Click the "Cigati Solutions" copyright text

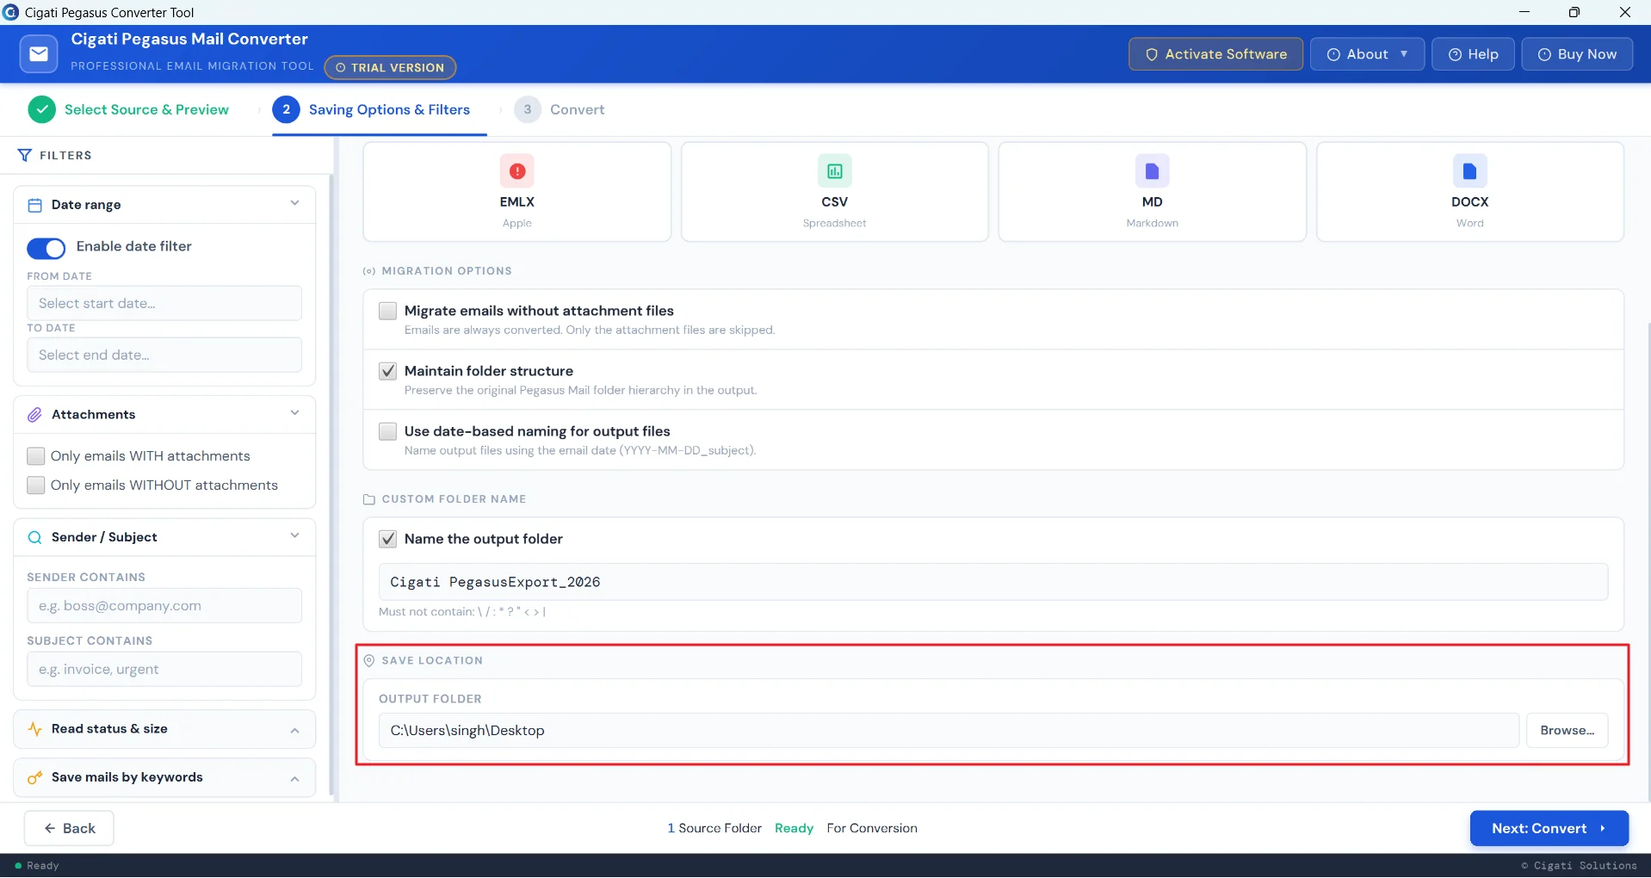pos(1579,866)
